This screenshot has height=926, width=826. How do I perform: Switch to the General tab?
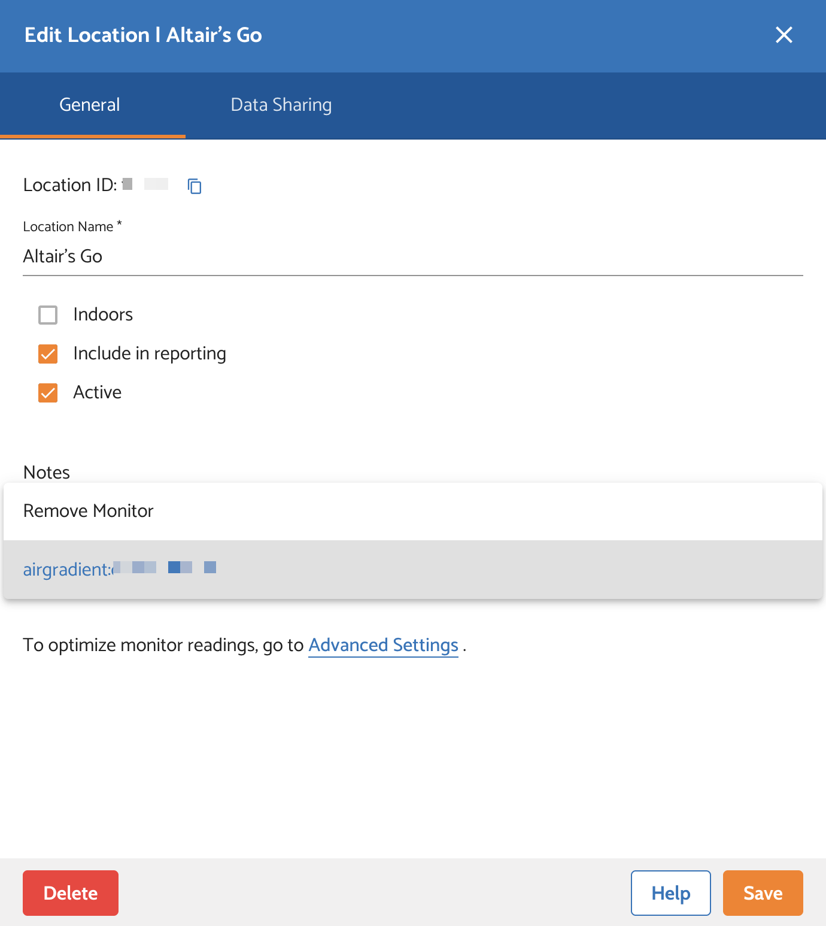click(90, 105)
